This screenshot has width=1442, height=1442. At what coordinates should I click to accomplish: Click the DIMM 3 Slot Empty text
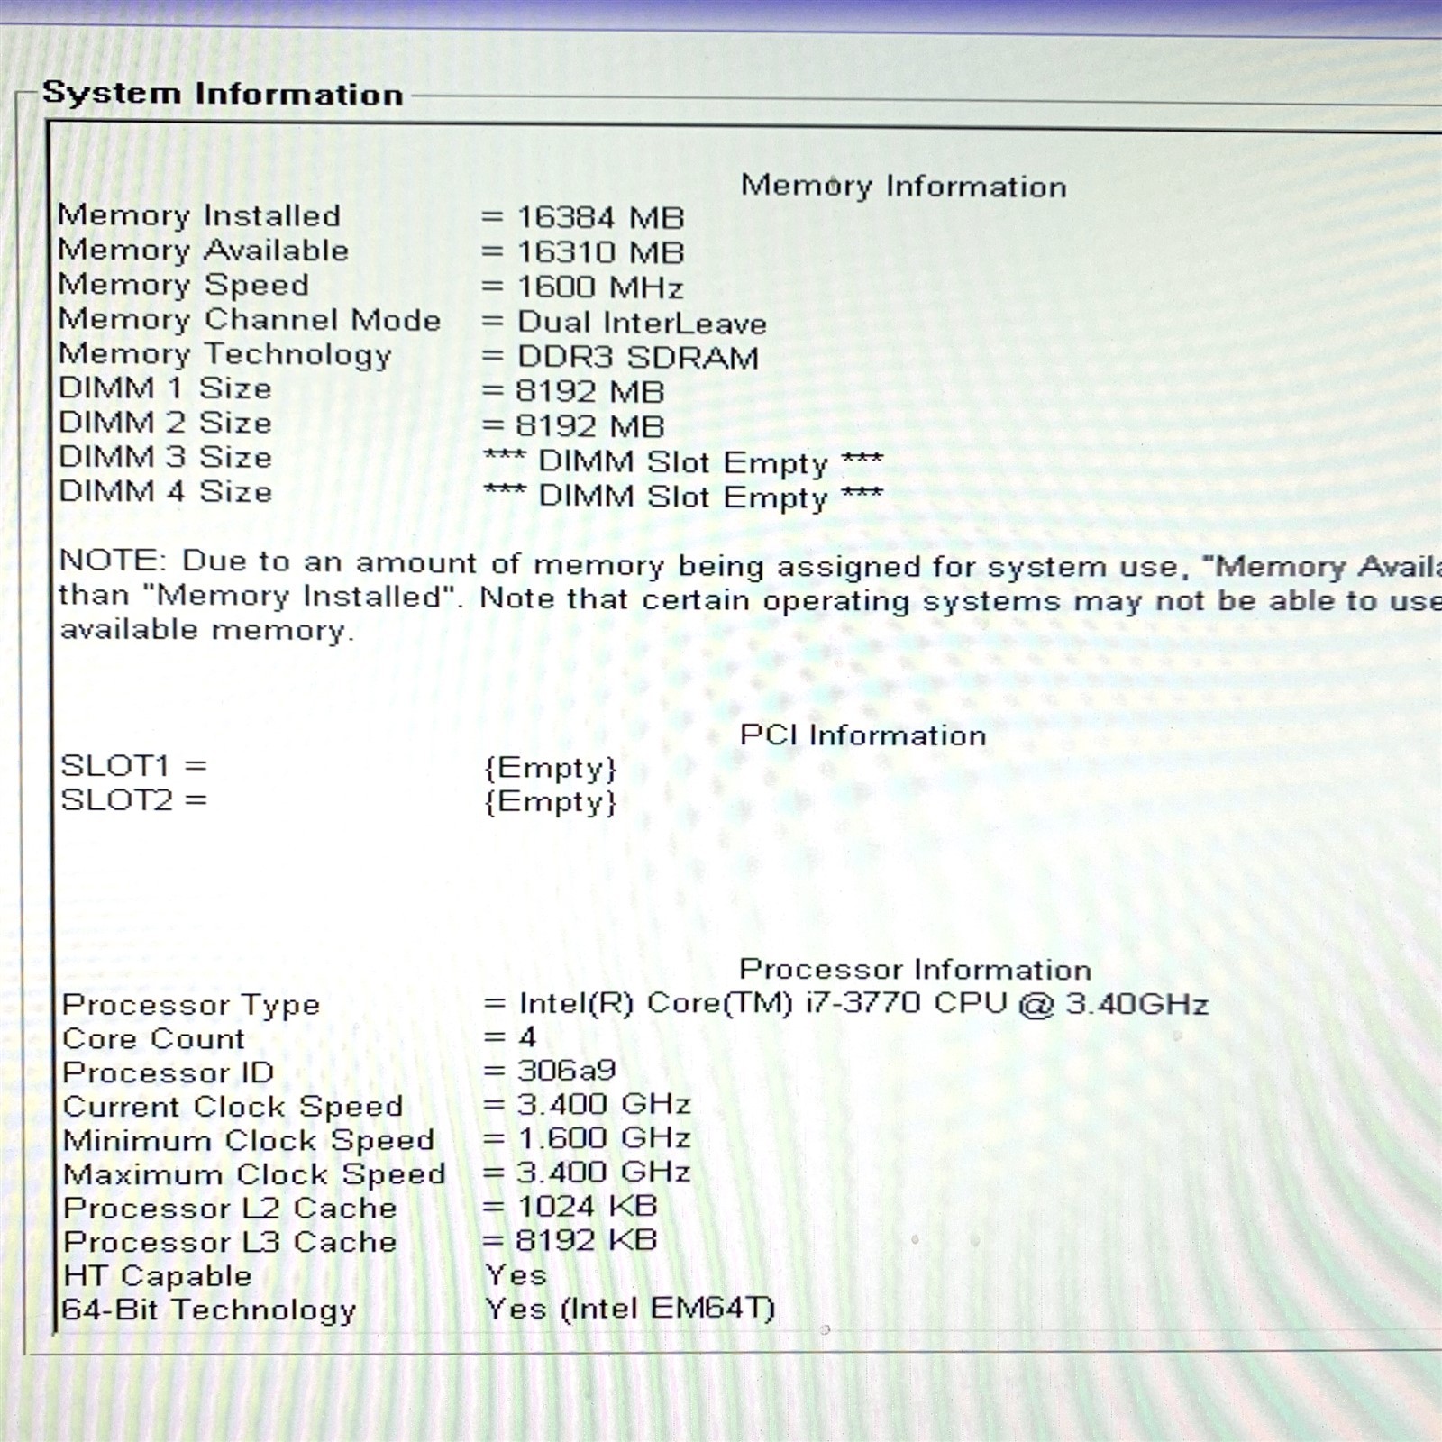[x=683, y=462]
